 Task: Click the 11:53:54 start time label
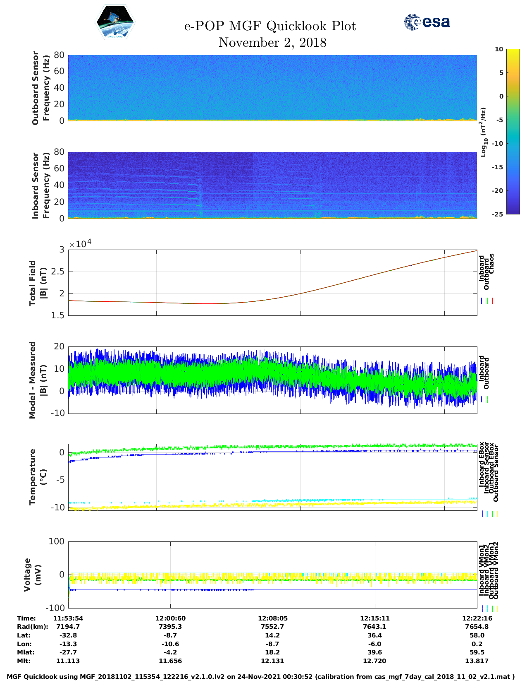pyautogui.click(x=68, y=618)
